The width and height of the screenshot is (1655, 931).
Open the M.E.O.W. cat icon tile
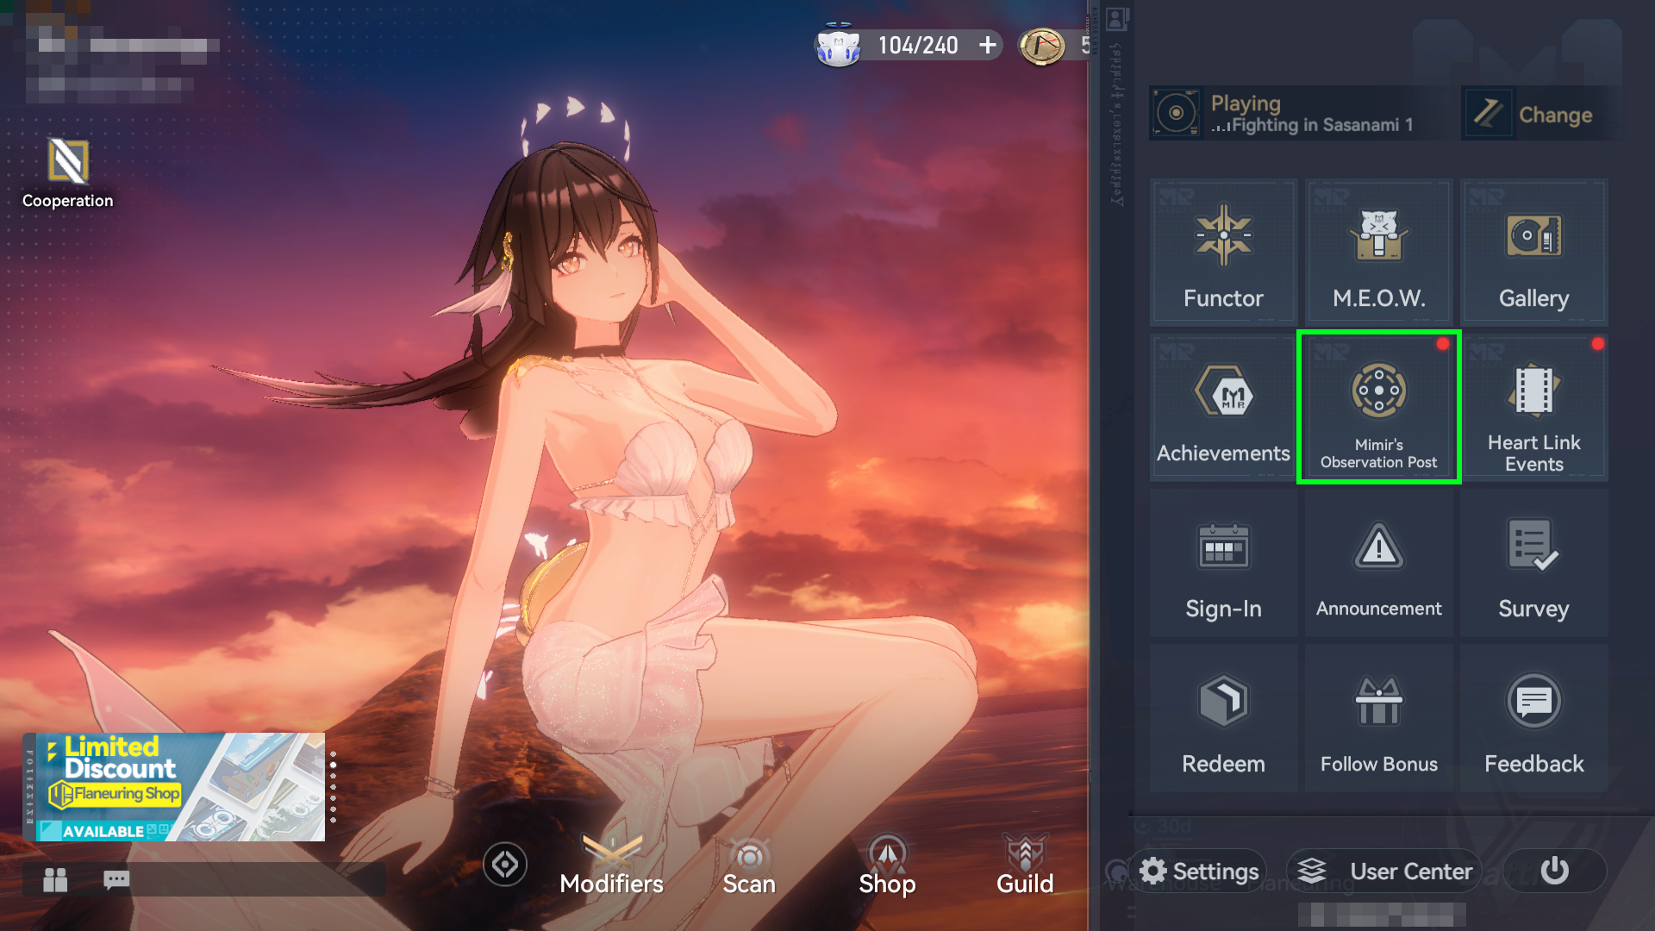click(1378, 252)
